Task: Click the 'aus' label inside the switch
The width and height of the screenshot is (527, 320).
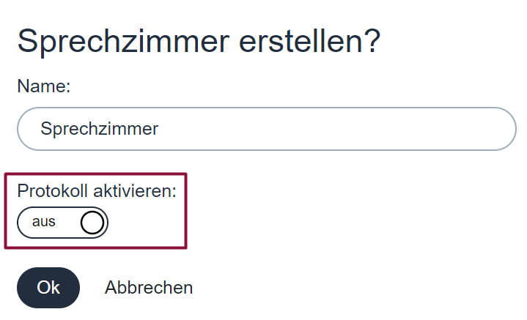Action: click(x=44, y=222)
